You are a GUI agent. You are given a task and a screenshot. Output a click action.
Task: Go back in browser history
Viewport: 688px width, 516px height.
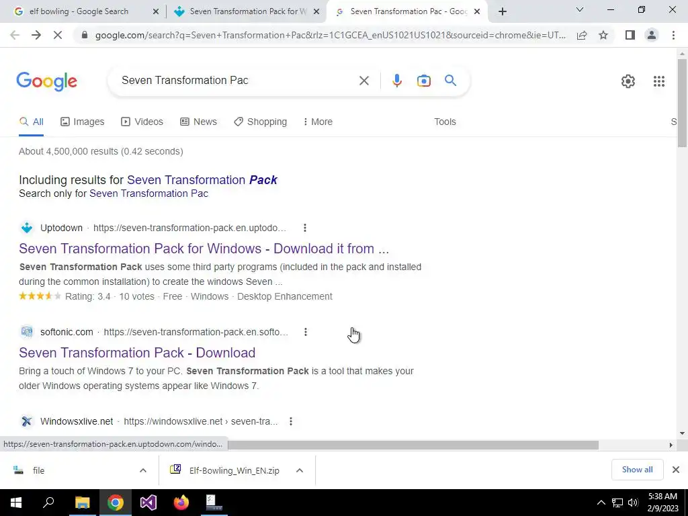click(15, 35)
